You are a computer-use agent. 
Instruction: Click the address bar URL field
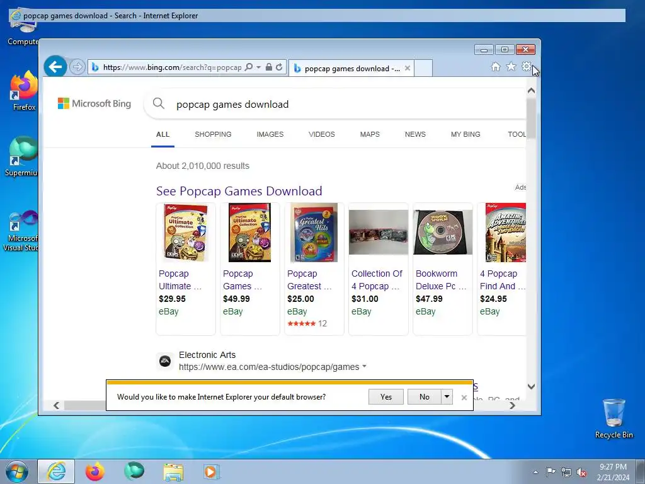[x=172, y=67]
